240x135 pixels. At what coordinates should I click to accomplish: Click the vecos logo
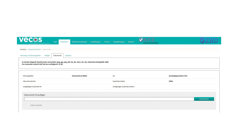(30, 40)
